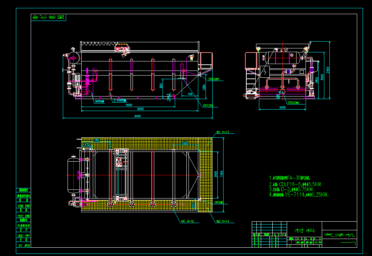The height and width of the screenshot is (256, 372).
Task: Pick the 850 vertical dimension text
Action: [x=161, y=86]
